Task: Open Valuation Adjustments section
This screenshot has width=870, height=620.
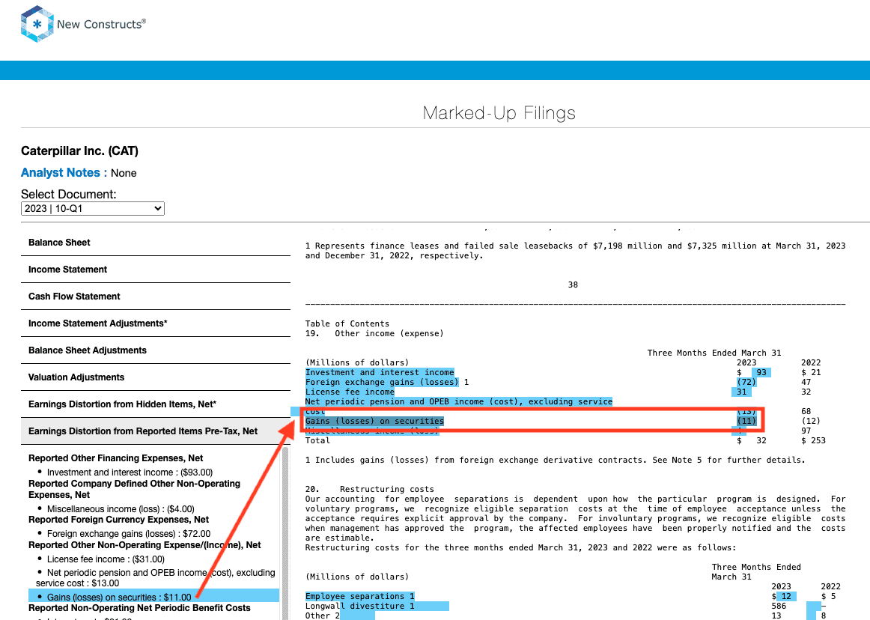Action: pyautogui.click(x=156, y=377)
